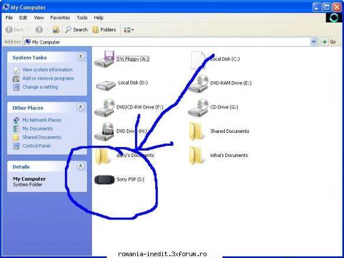
Task: Open the Tools menu
Action: tap(82, 18)
